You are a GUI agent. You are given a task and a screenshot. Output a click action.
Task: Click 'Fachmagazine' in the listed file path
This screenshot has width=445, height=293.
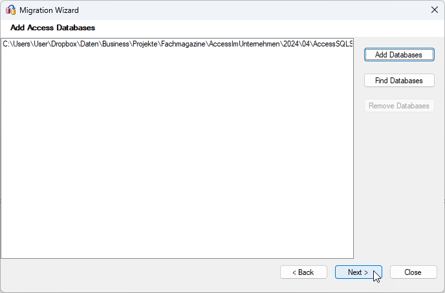click(184, 44)
